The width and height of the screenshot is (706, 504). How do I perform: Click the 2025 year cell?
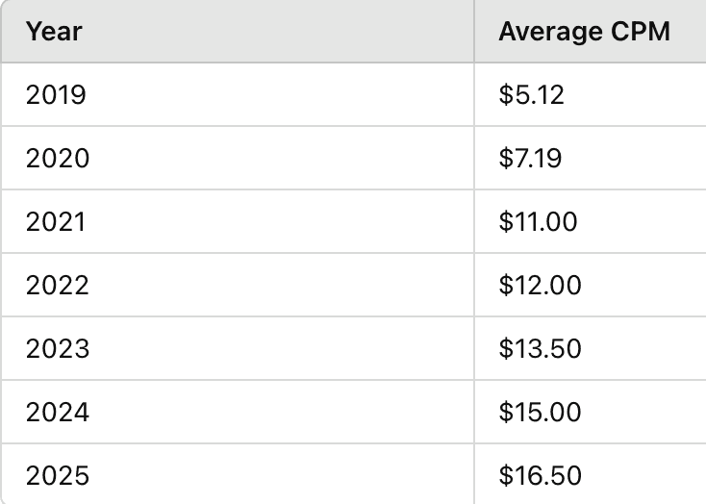click(58, 475)
